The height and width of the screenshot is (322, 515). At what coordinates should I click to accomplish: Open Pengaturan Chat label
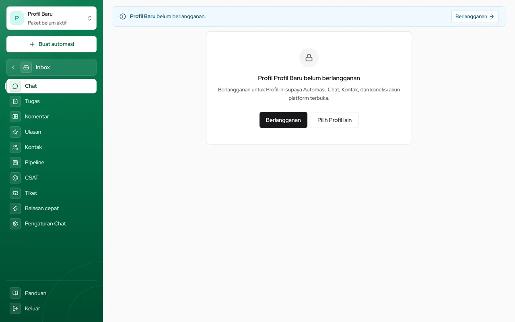tap(45, 224)
